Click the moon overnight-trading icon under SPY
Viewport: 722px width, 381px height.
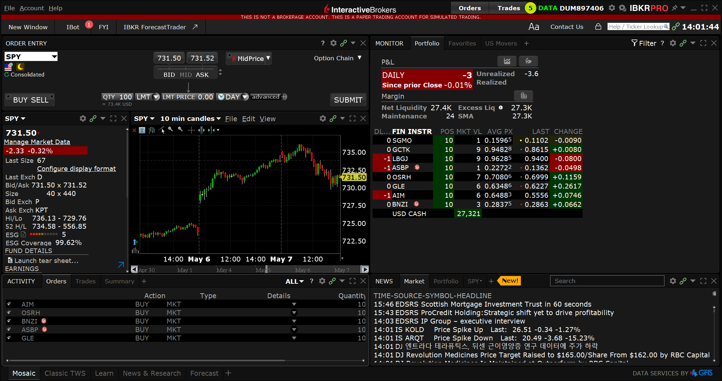(20, 67)
